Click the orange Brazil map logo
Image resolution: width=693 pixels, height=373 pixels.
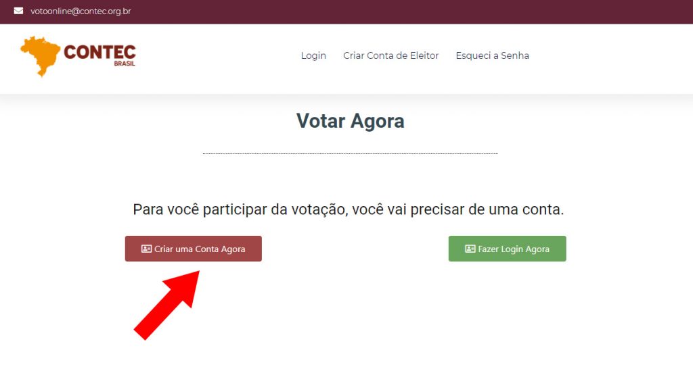click(x=39, y=55)
